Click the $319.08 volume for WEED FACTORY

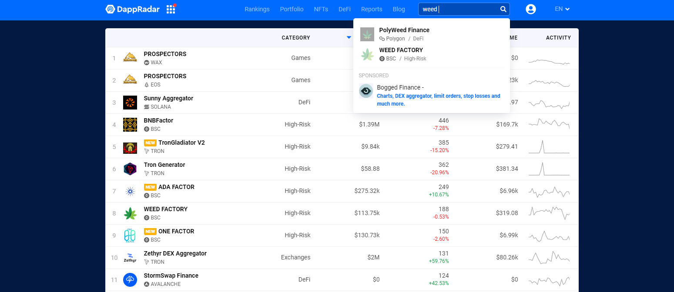(507, 213)
